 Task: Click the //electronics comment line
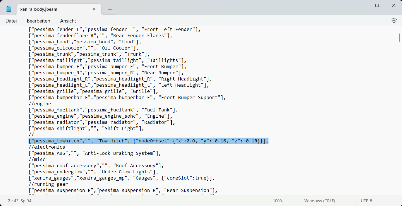(47, 147)
